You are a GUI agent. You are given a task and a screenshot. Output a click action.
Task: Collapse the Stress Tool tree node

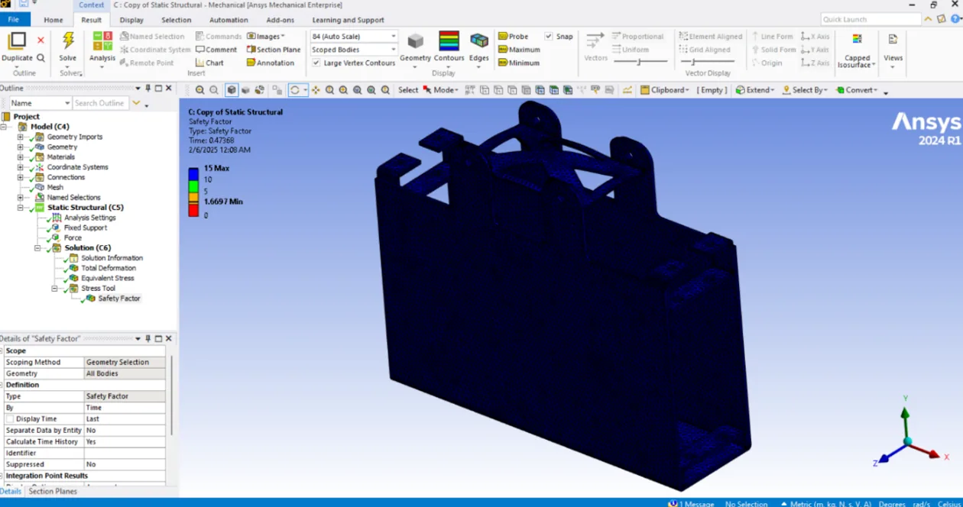[54, 289]
